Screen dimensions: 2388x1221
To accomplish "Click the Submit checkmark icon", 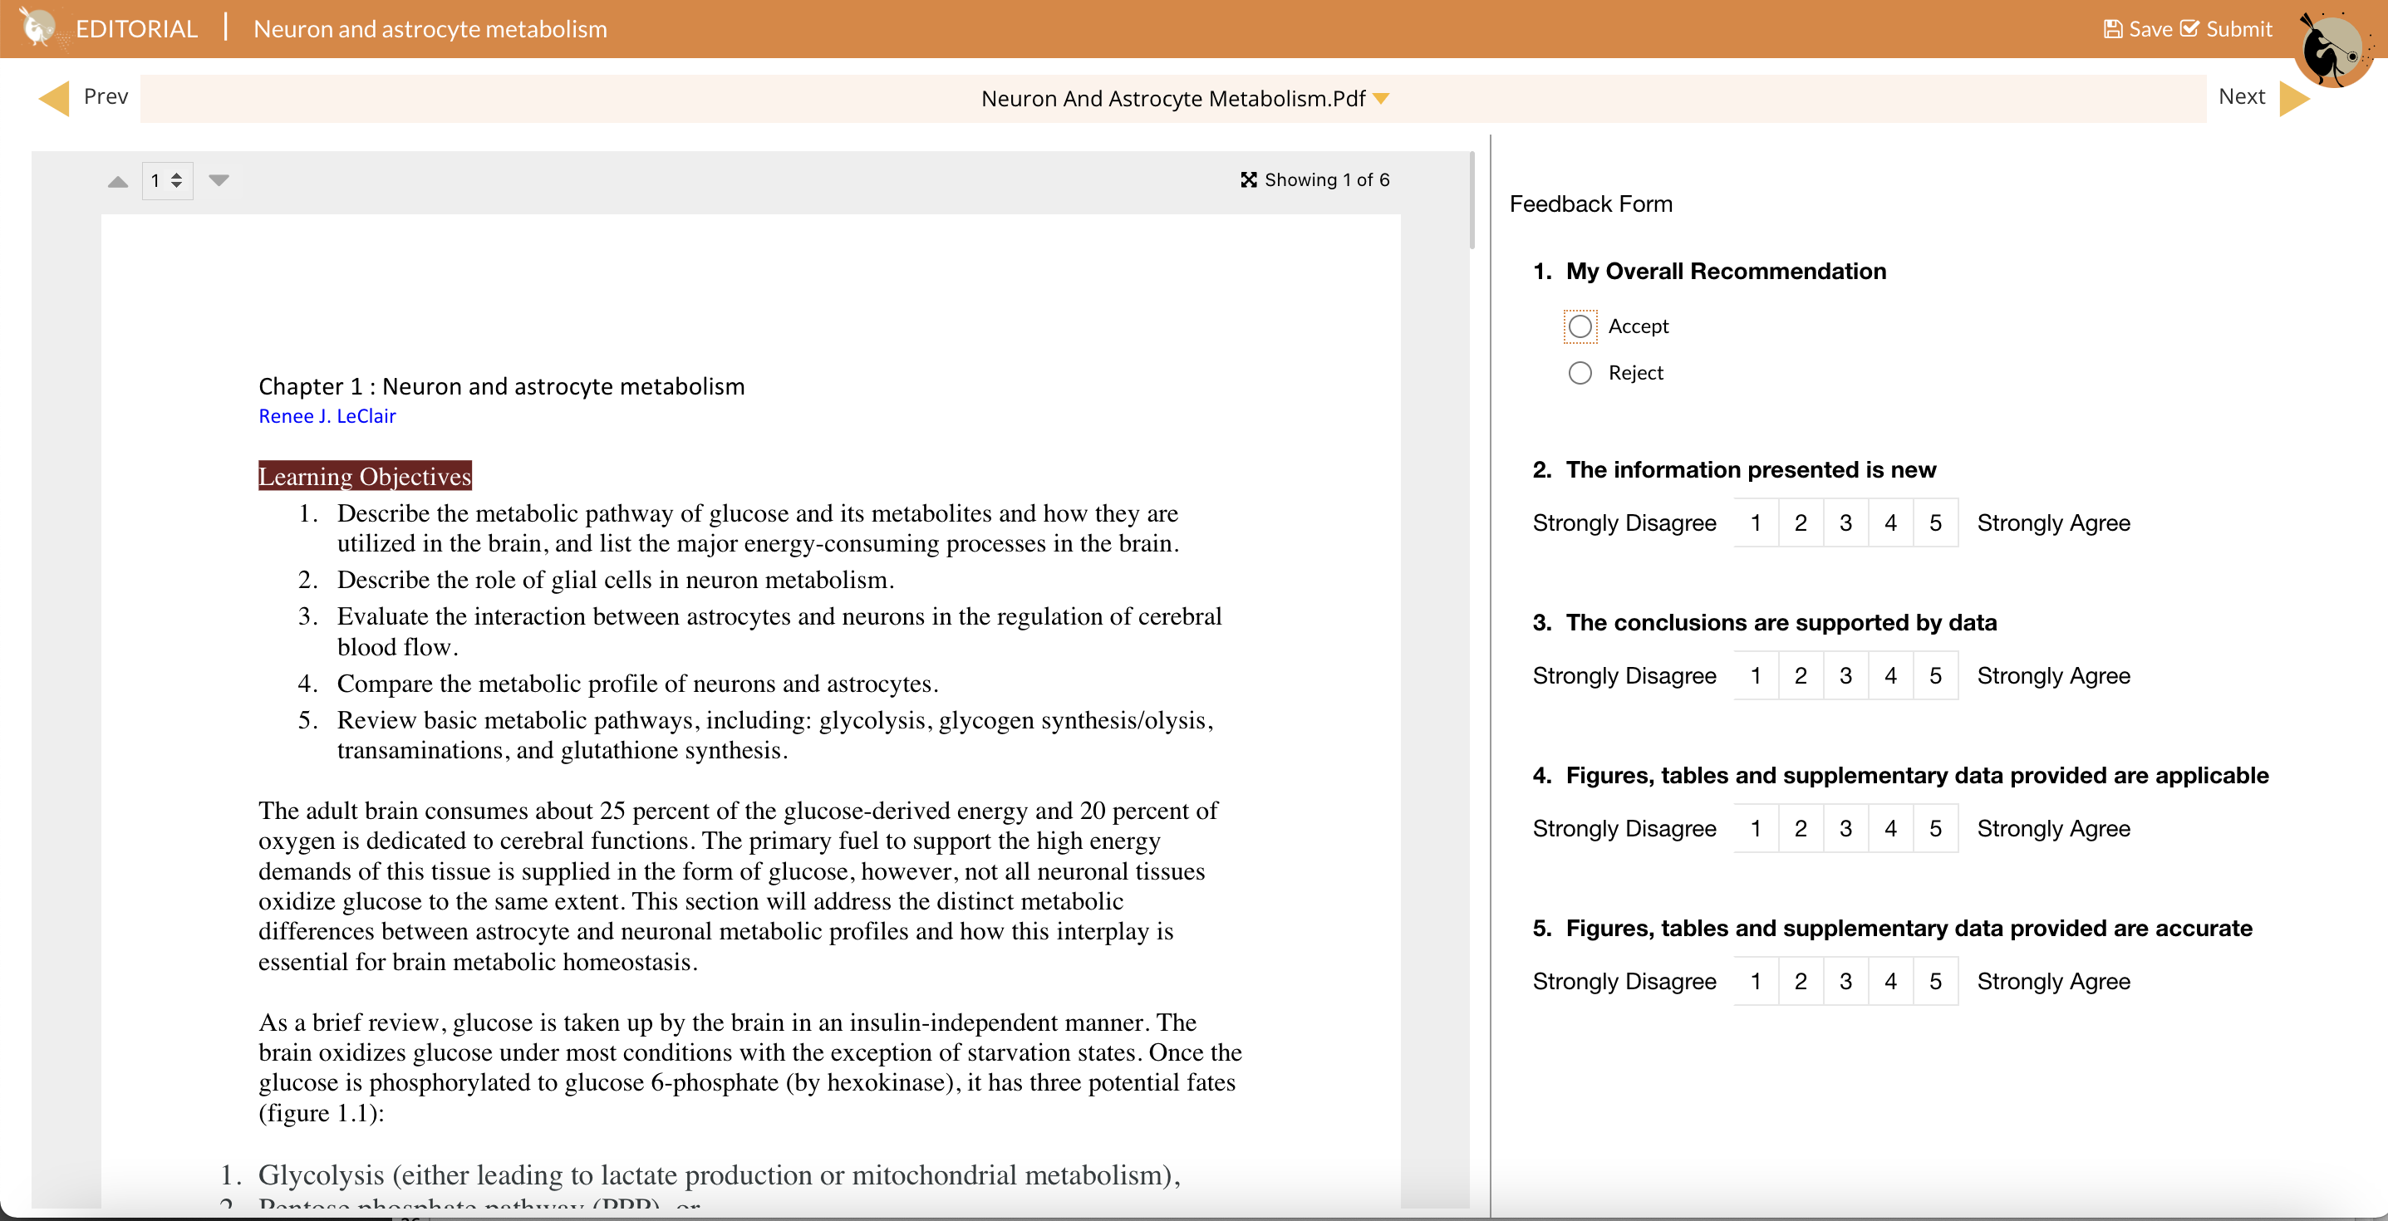I will click(x=2189, y=29).
